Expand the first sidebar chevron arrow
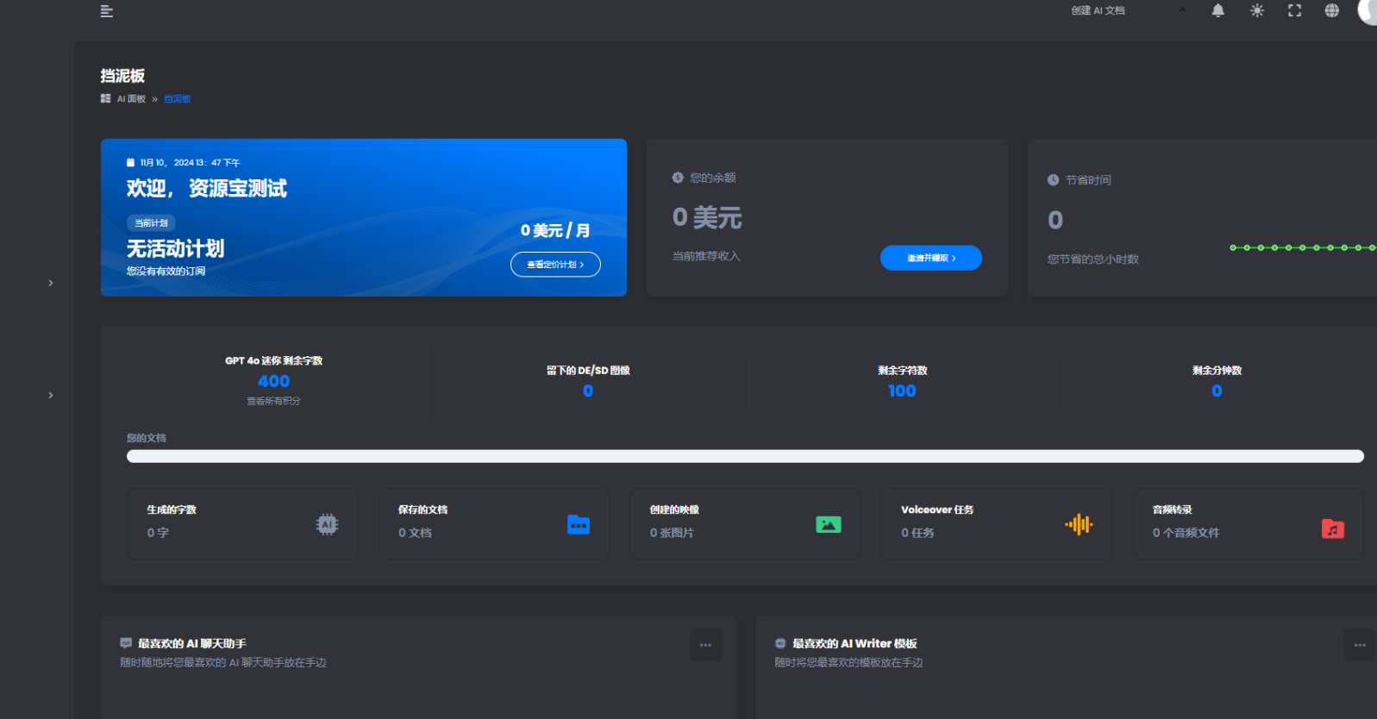 coord(51,283)
